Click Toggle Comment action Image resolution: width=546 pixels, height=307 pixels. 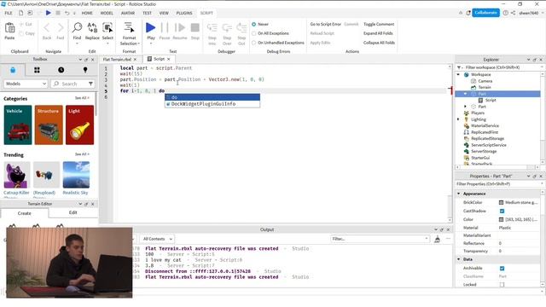point(379,25)
